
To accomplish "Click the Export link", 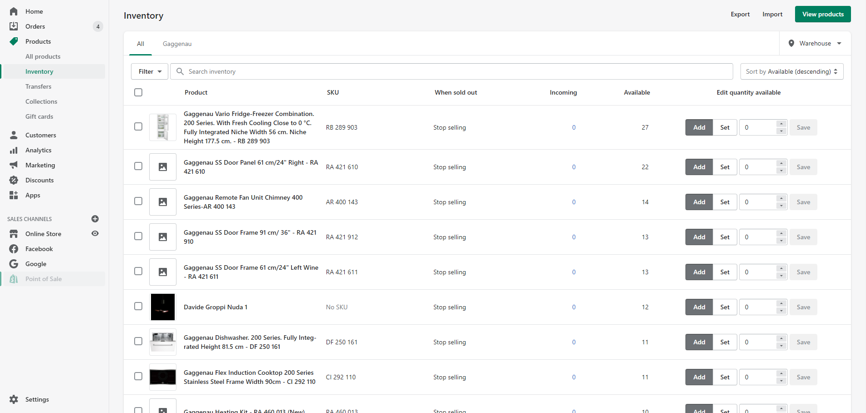I will point(740,14).
